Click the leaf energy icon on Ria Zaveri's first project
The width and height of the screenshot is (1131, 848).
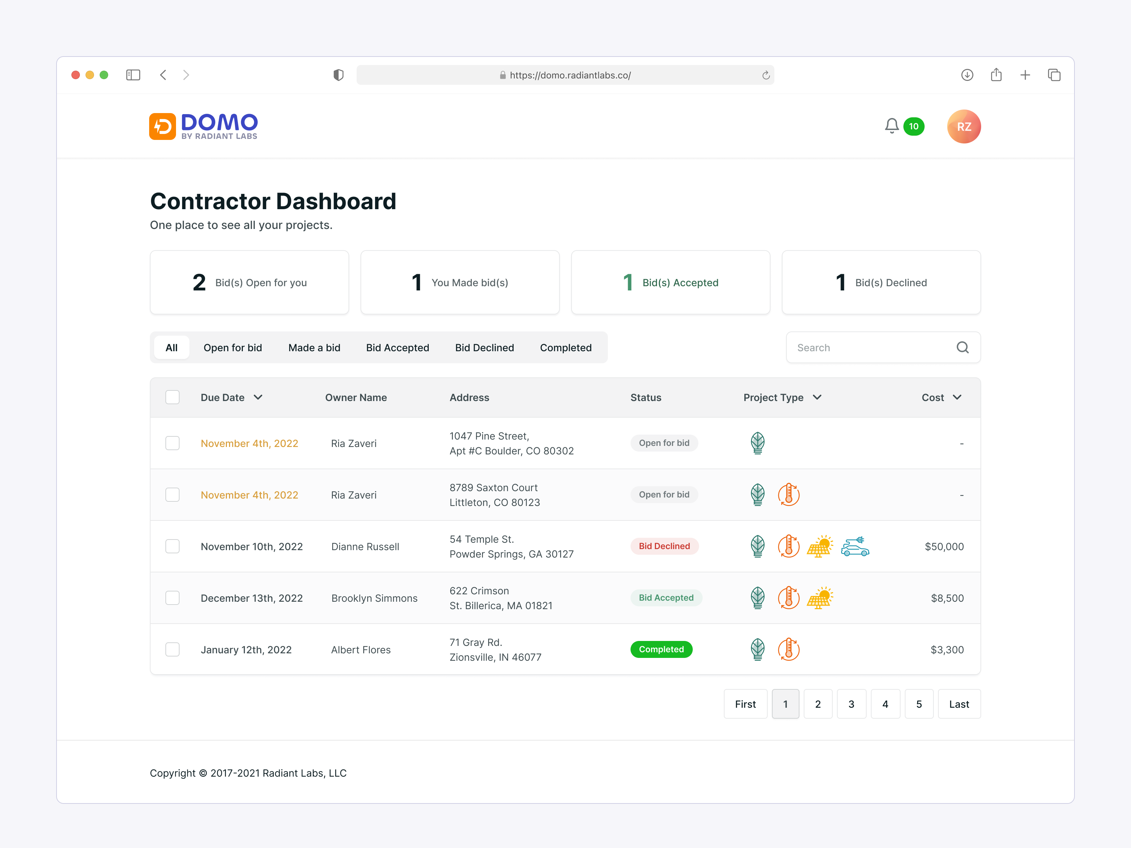tap(757, 443)
